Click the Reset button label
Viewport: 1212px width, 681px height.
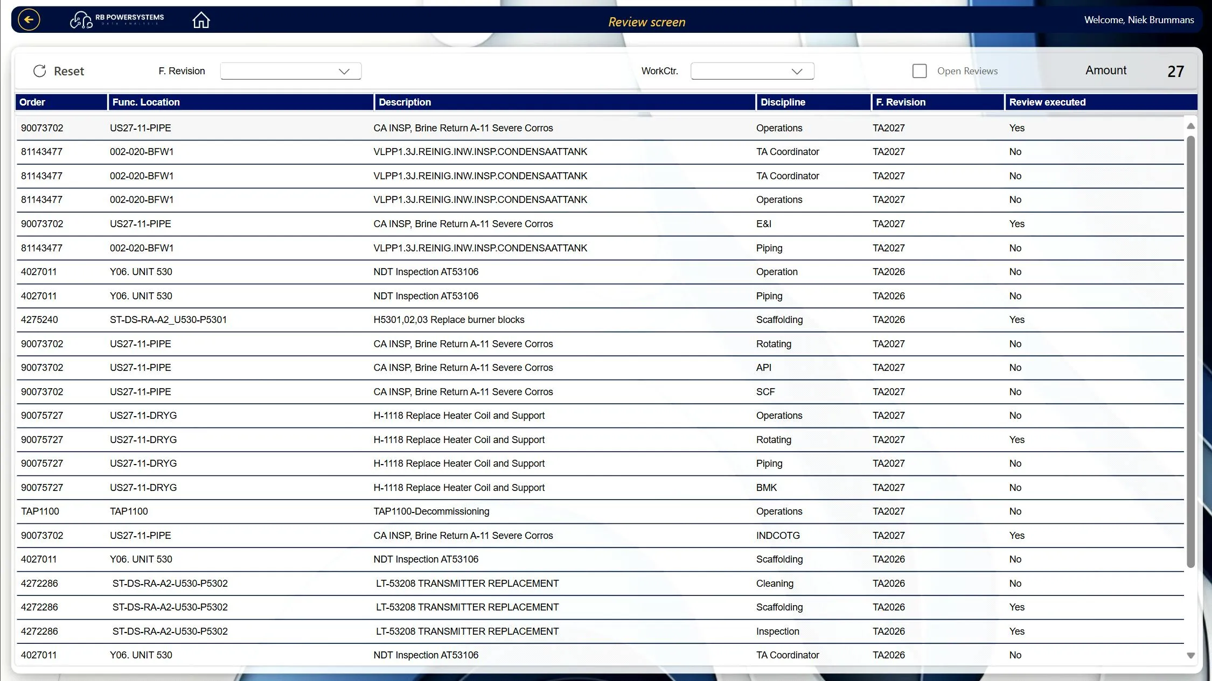(69, 71)
